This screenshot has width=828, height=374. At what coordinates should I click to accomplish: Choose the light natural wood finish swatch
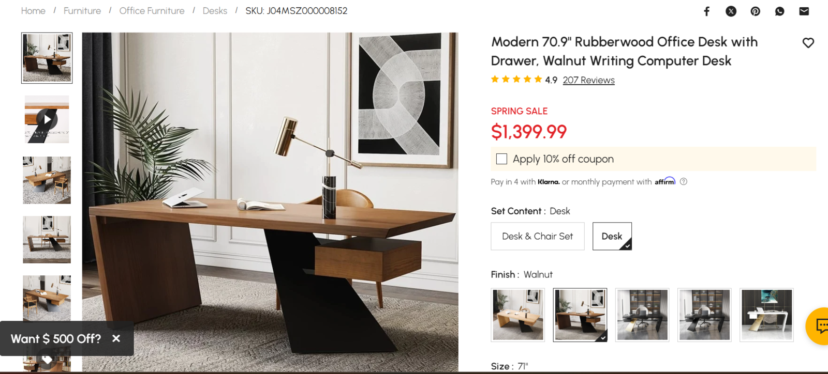pos(518,315)
